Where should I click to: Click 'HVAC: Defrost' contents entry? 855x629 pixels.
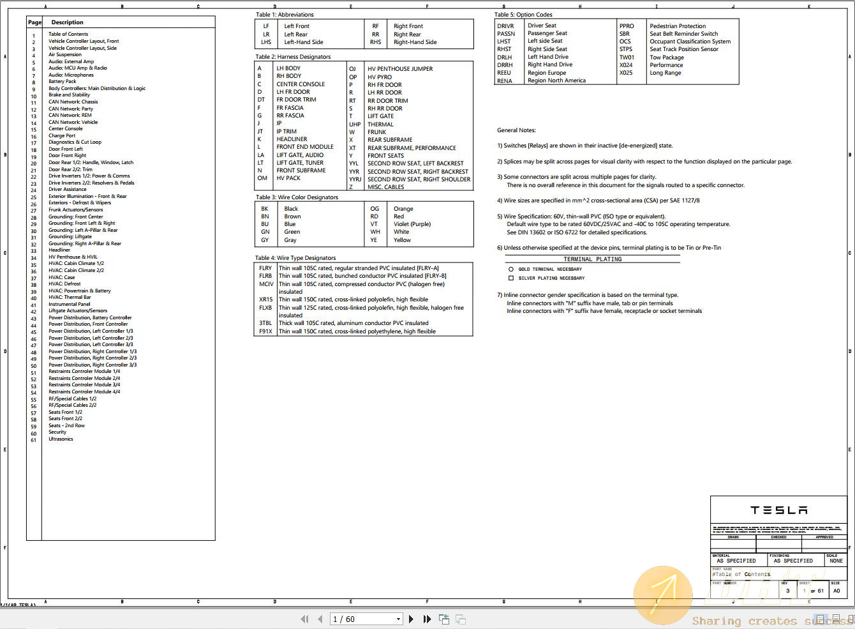coord(64,284)
